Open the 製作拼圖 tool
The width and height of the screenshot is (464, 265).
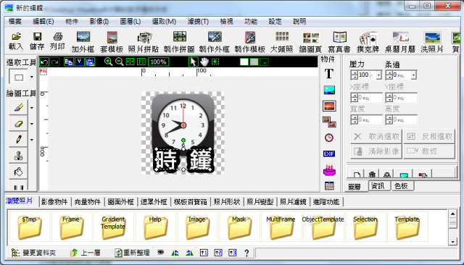179,41
